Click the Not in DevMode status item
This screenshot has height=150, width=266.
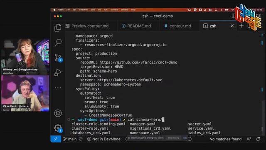click(x=104, y=139)
